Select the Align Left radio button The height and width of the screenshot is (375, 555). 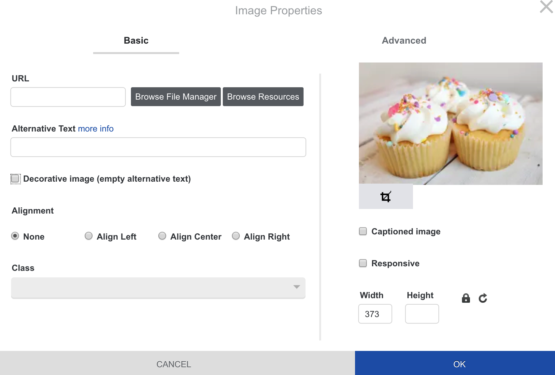(x=89, y=236)
